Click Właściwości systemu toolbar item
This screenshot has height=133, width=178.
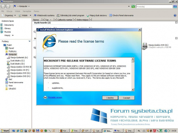point(44,15)
